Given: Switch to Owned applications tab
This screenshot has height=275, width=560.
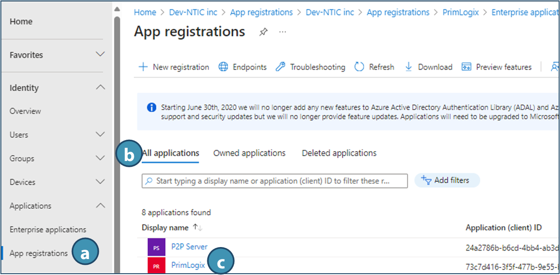Looking at the screenshot, I should click(249, 153).
